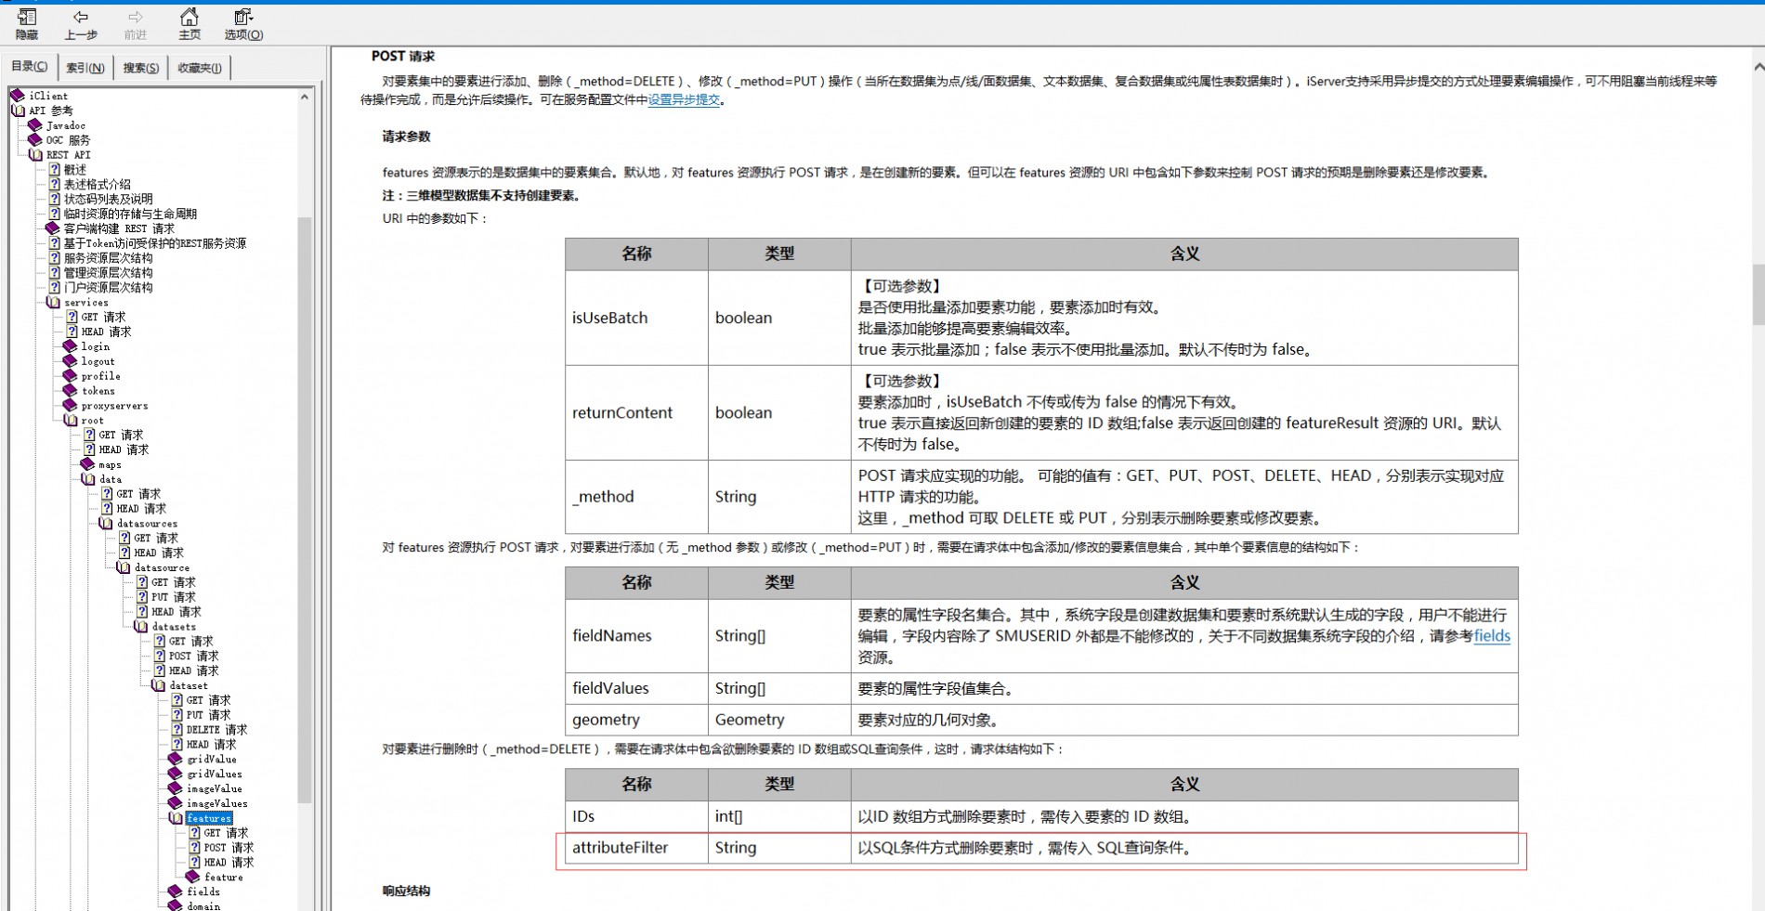Open the fields resource link in table
The width and height of the screenshot is (1765, 911).
coord(1492,636)
